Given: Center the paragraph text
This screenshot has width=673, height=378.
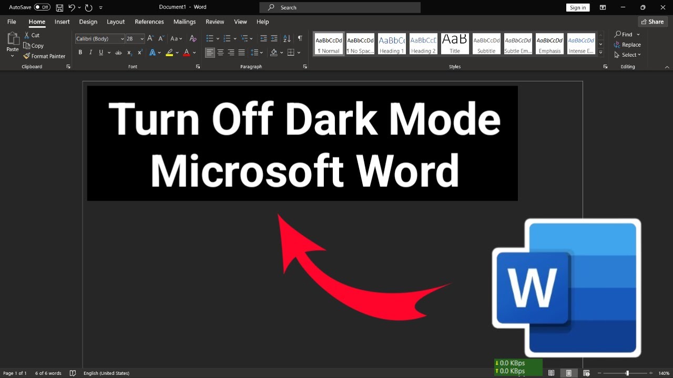Looking at the screenshot, I should tap(220, 52).
